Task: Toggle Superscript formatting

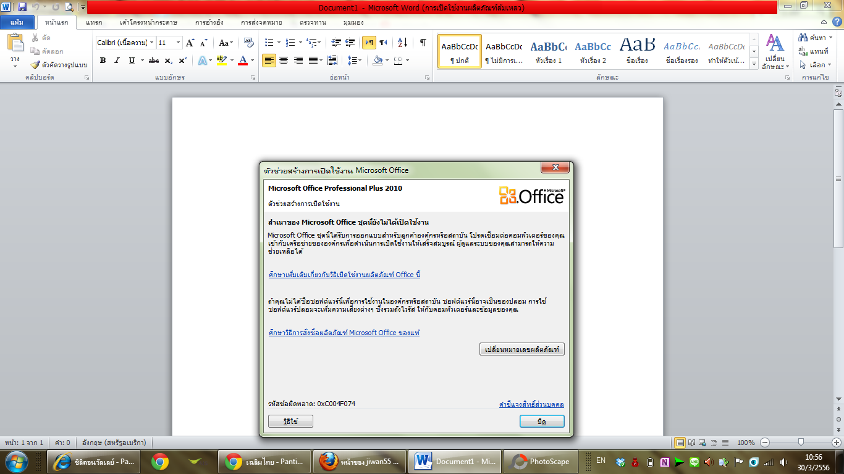Action: (x=182, y=60)
